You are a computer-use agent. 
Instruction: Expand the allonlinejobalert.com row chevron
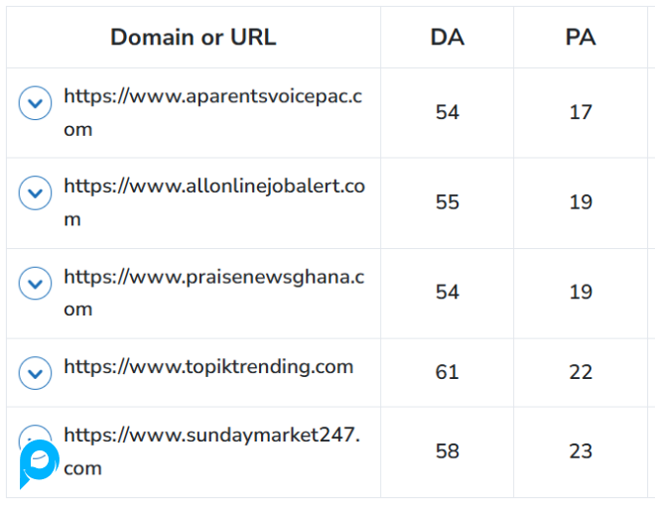point(36,192)
